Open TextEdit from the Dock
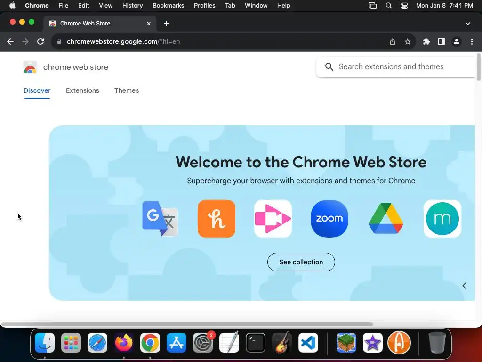482x362 pixels. pyautogui.click(x=229, y=342)
